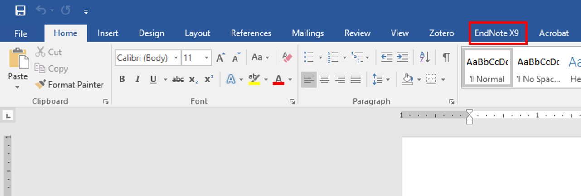Click the Copy button
This screenshot has height=196, width=581.
tap(51, 68)
